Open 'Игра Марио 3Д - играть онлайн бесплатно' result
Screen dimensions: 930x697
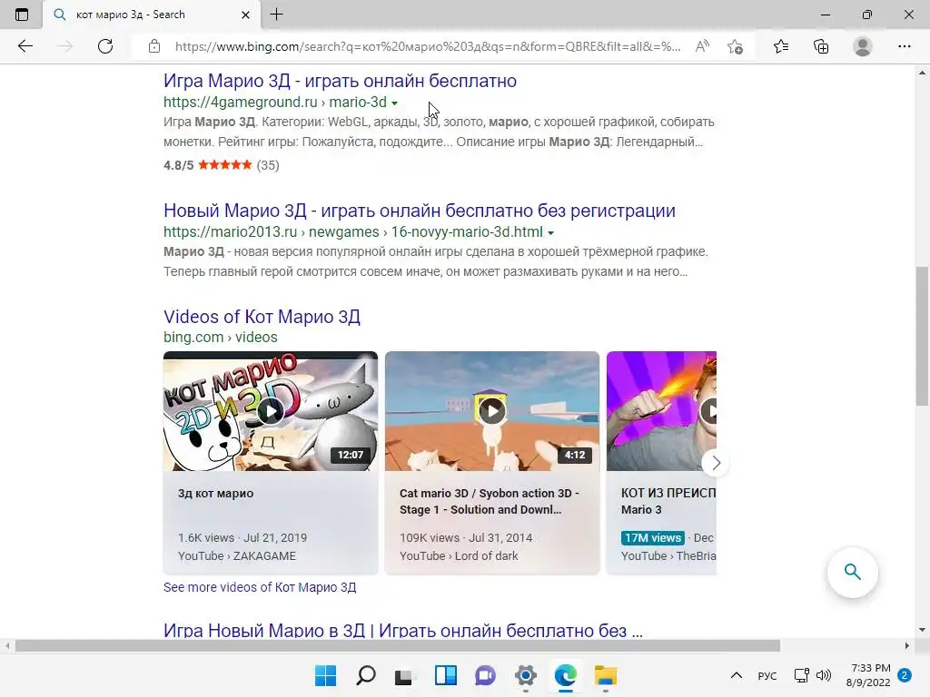point(340,81)
